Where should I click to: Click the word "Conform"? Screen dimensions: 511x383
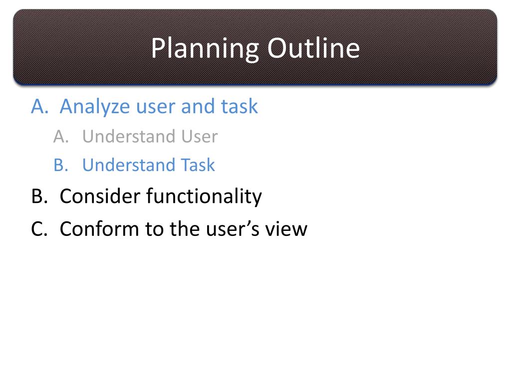point(99,229)
